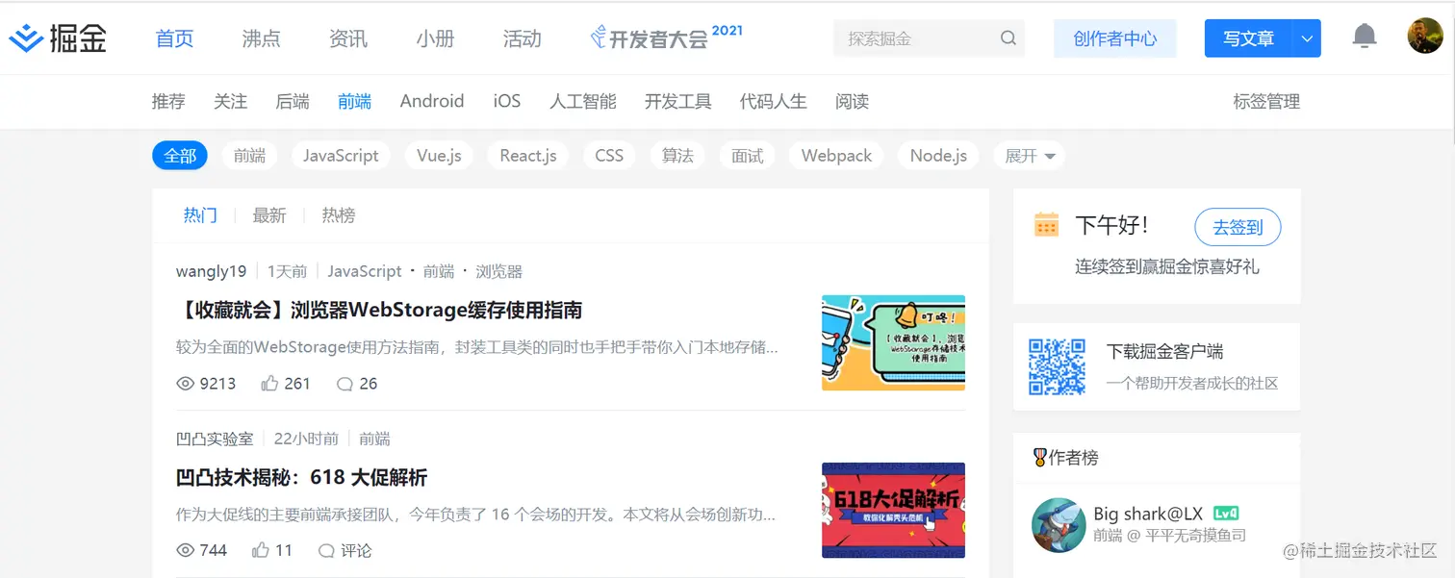Show 热门 articles
The height and width of the screenshot is (578, 1455).
[x=200, y=215]
